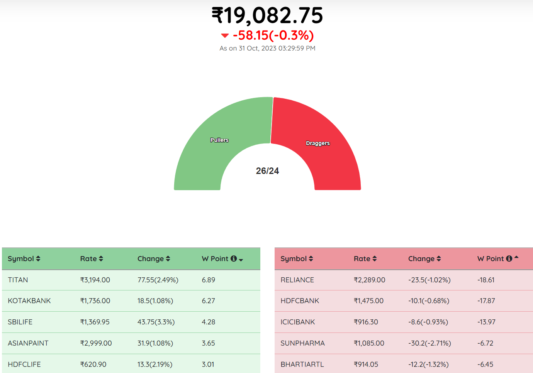Click TITAN change 77.55(2.49%)
The width and height of the screenshot is (533, 373).
click(158, 280)
